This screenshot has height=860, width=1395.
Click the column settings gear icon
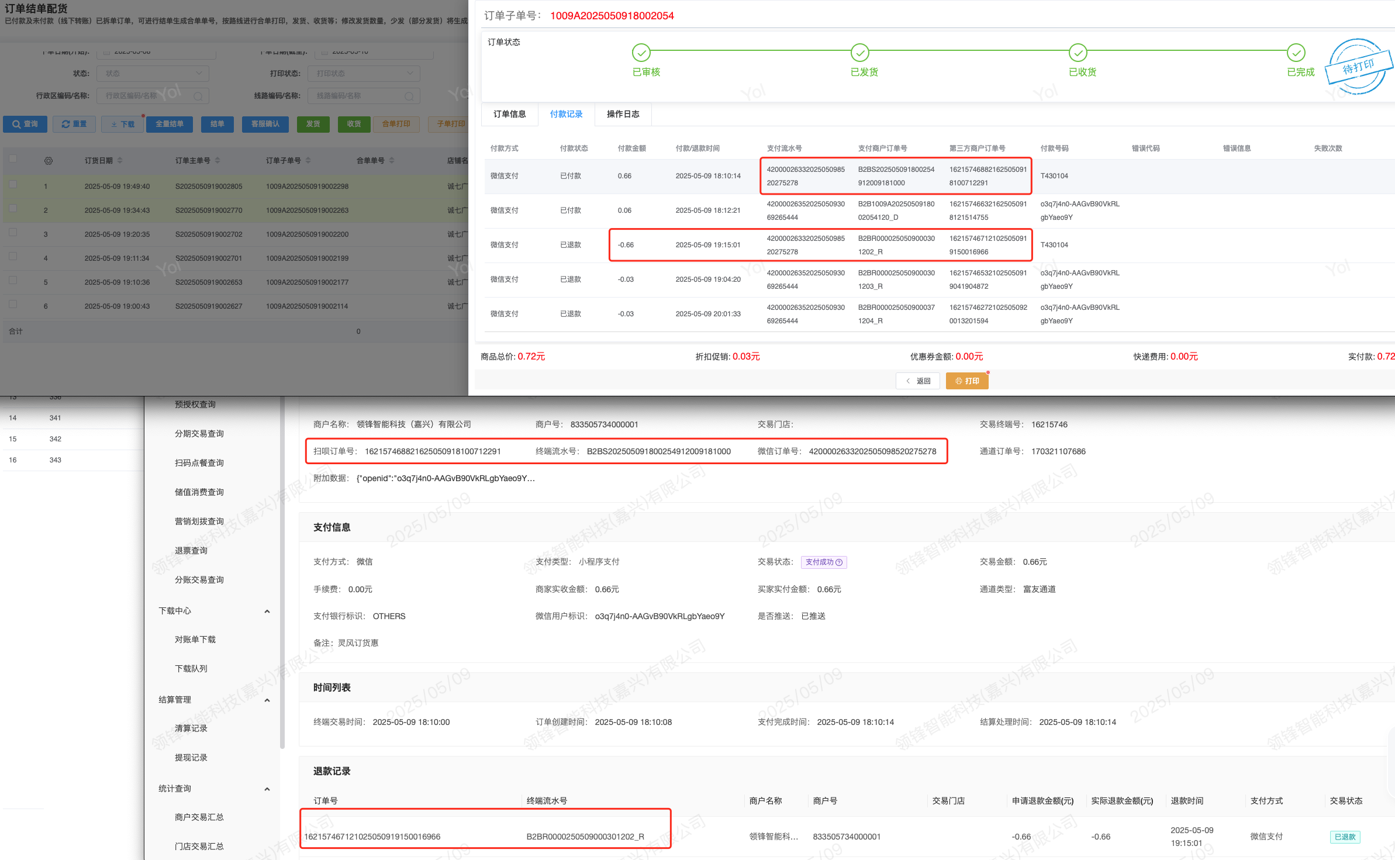[x=49, y=161]
